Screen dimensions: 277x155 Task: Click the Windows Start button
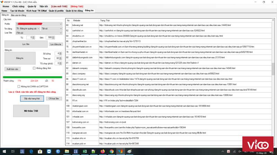[3, 151]
